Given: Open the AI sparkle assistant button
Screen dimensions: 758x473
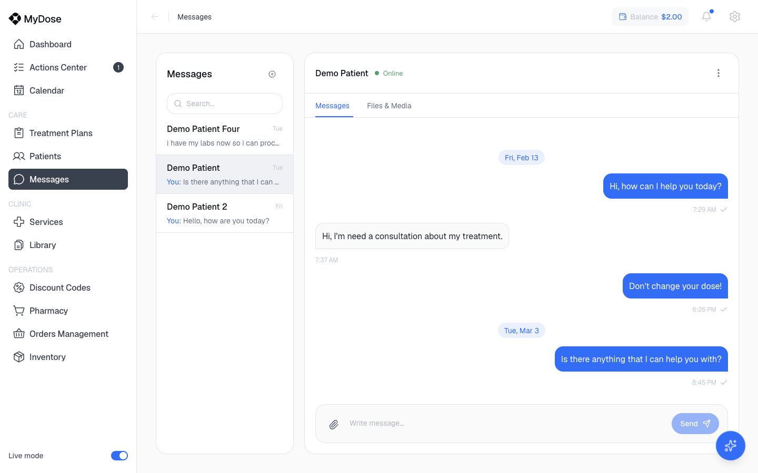Looking at the screenshot, I should click(x=730, y=446).
